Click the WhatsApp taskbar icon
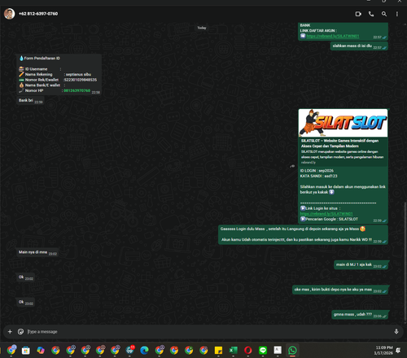The width and height of the screenshot is (407, 358). click(292, 351)
